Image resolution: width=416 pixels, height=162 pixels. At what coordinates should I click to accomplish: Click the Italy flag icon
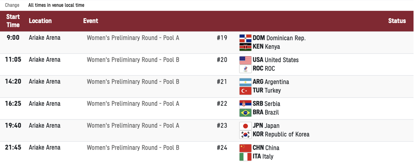tap(245, 156)
